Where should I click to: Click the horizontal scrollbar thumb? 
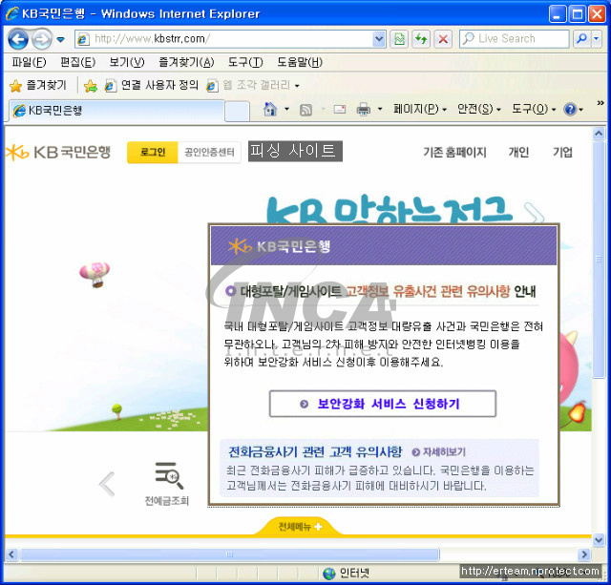[230, 554]
